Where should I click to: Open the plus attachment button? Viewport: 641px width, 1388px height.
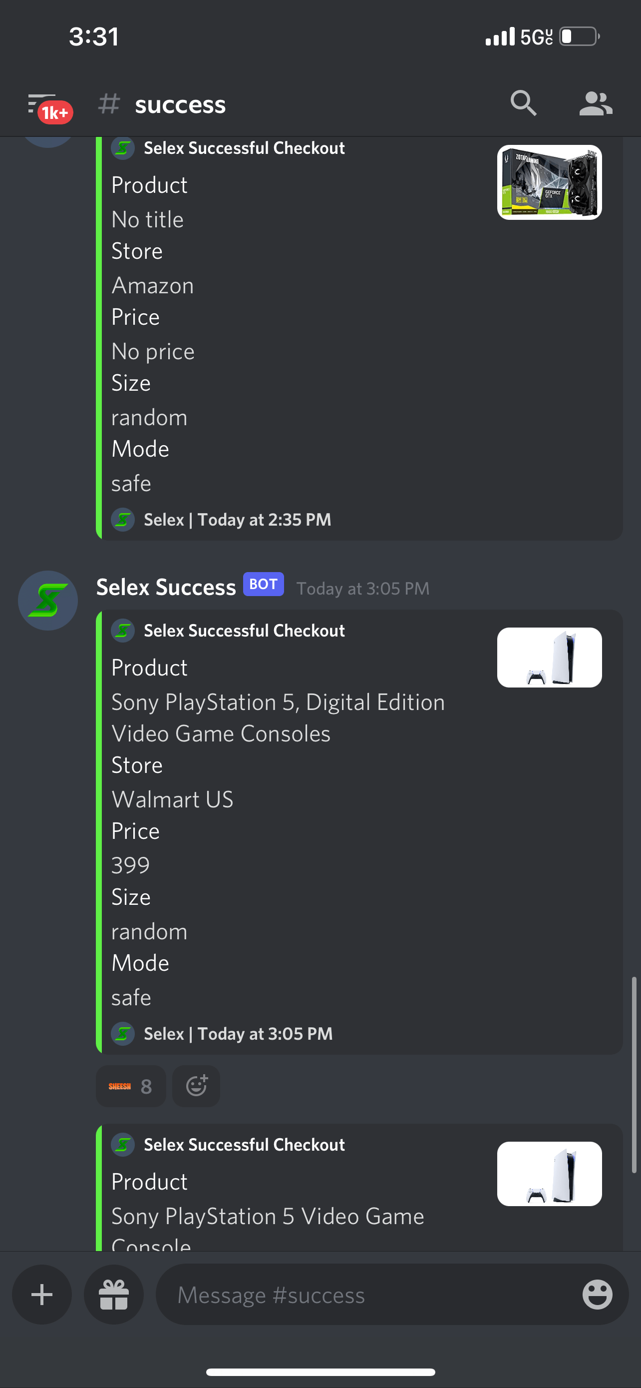[42, 1294]
